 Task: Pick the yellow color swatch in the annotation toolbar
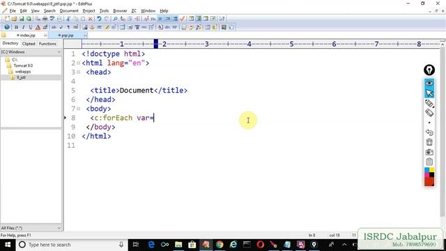tap(432, 170)
